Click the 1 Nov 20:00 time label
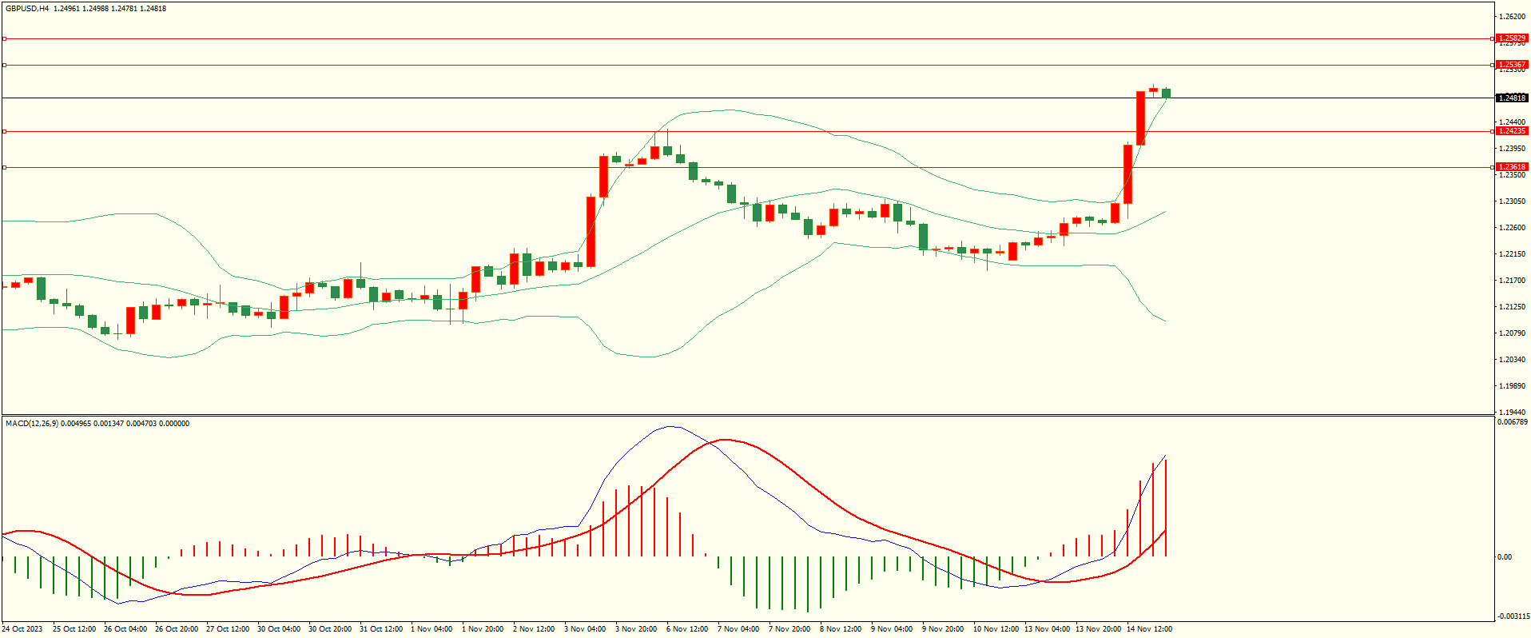 click(x=483, y=629)
